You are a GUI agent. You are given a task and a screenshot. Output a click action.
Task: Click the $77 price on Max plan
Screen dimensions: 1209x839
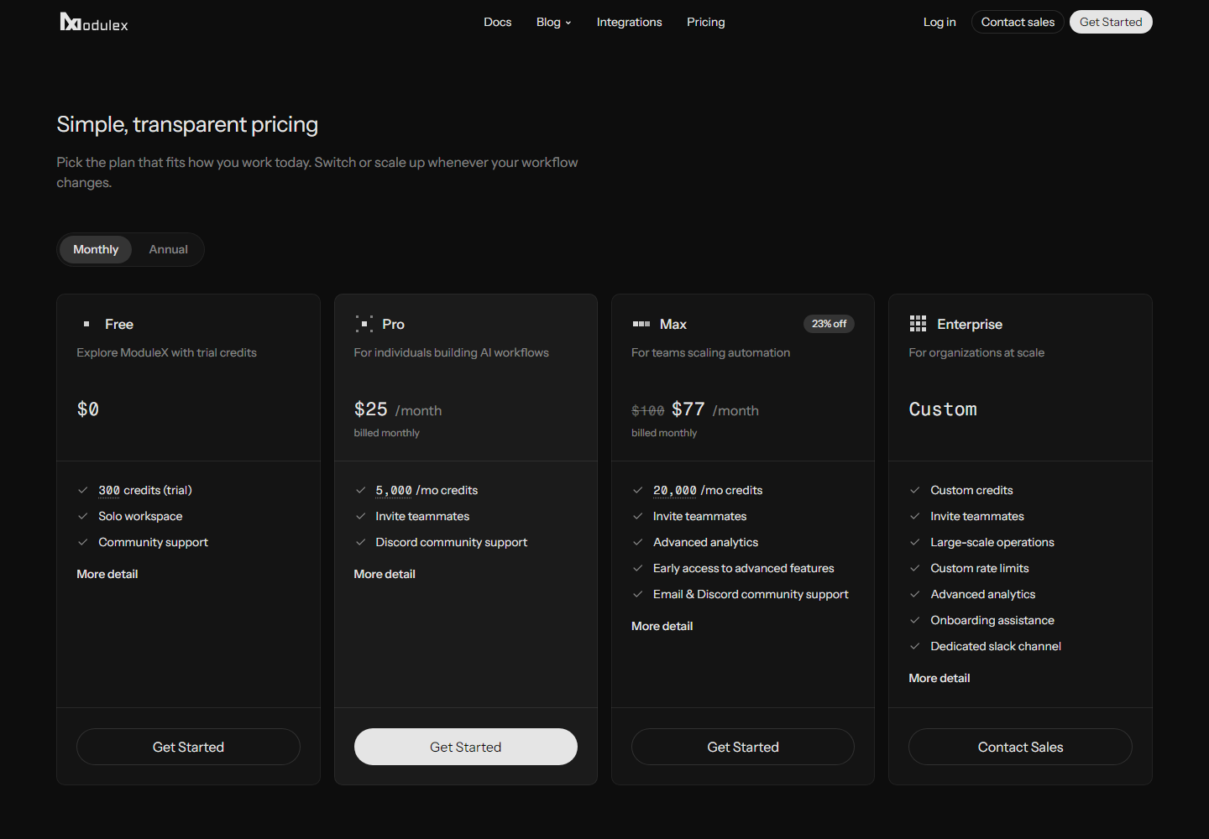(688, 409)
